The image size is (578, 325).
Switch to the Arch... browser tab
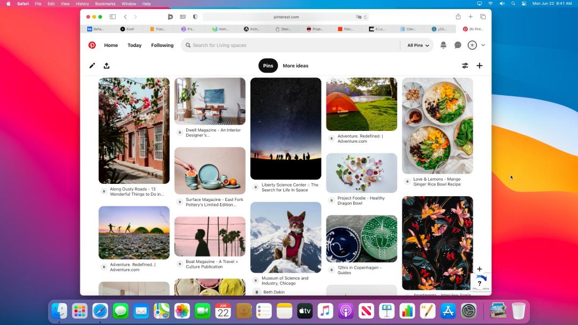[252, 29]
